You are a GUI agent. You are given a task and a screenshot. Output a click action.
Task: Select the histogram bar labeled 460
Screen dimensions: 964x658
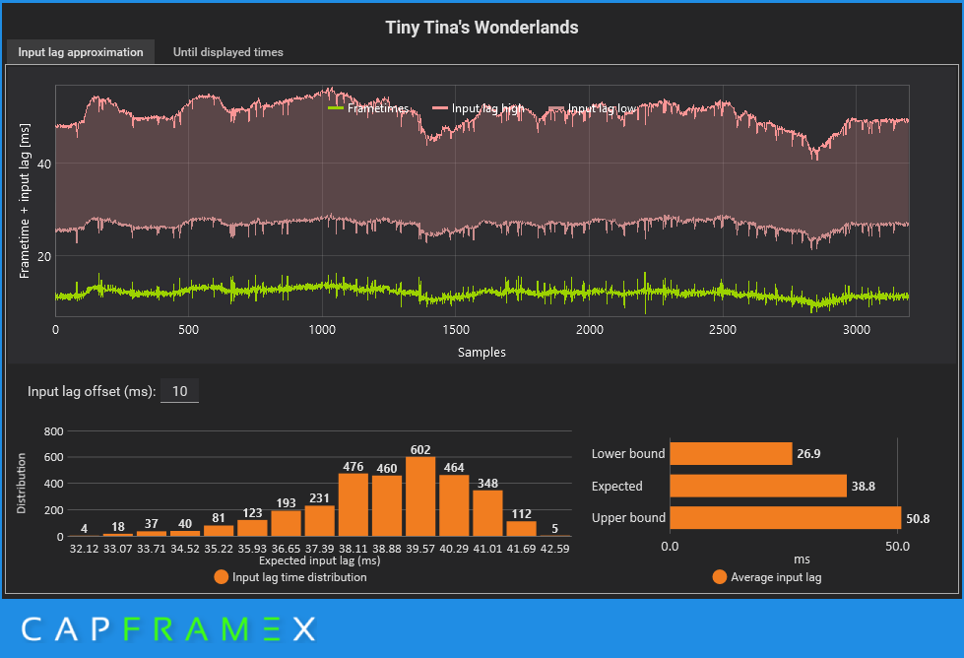(x=387, y=506)
